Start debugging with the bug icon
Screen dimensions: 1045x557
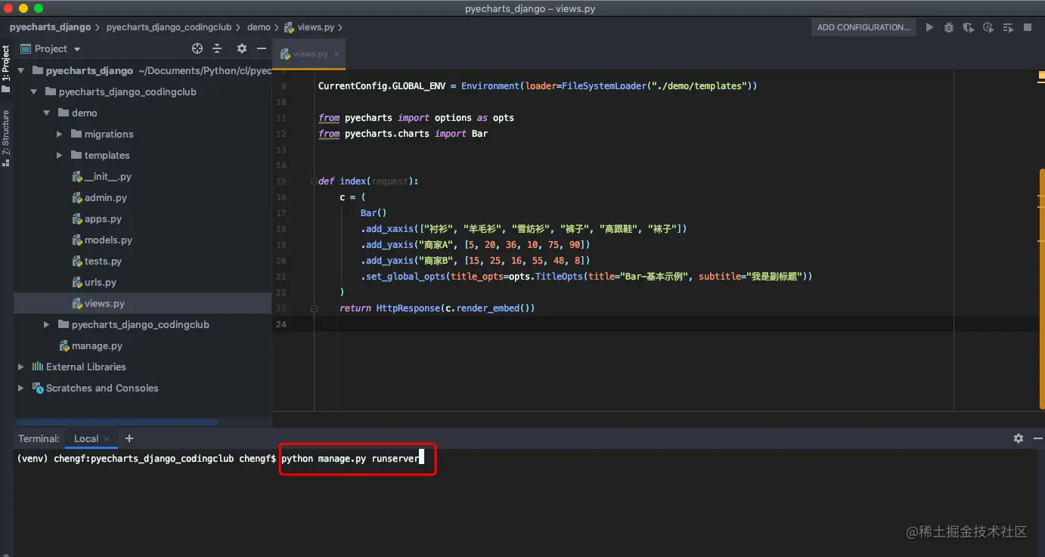[x=949, y=27]
